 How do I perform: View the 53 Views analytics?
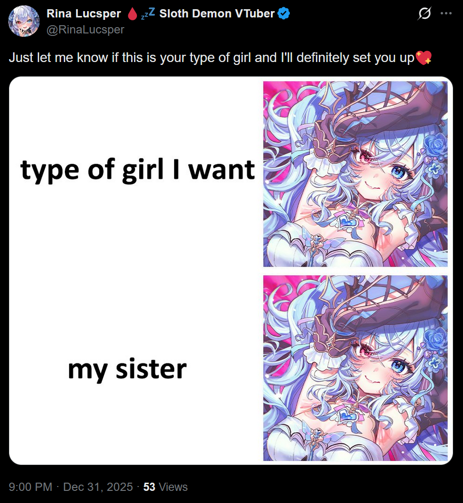click(x=165, y=487)
